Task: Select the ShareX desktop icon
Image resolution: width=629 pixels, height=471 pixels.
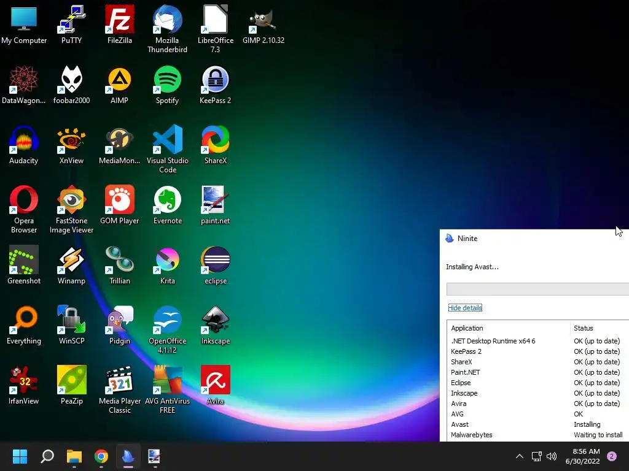Action: [216, 145]
